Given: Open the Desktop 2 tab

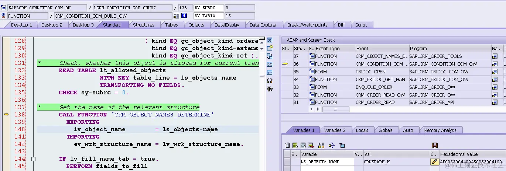Looking at the screenshot, I should tap(52, 25).
